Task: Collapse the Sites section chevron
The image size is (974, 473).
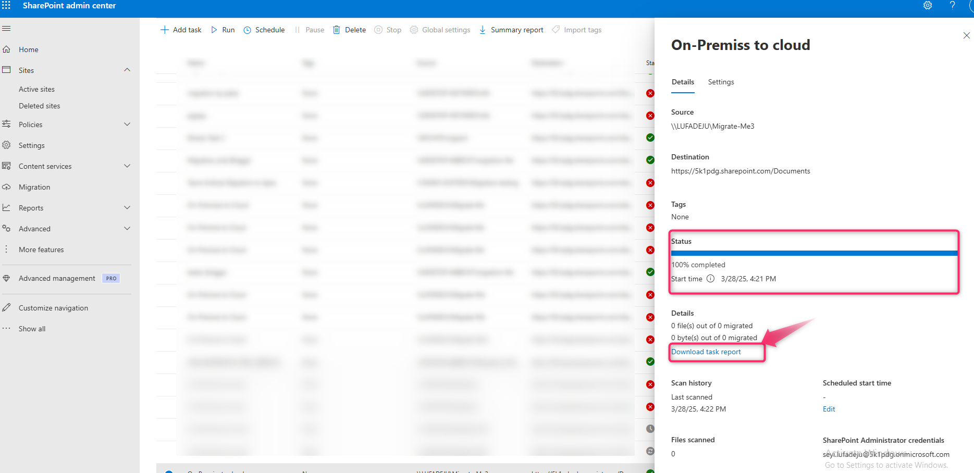Action: [x=127, y=70]
